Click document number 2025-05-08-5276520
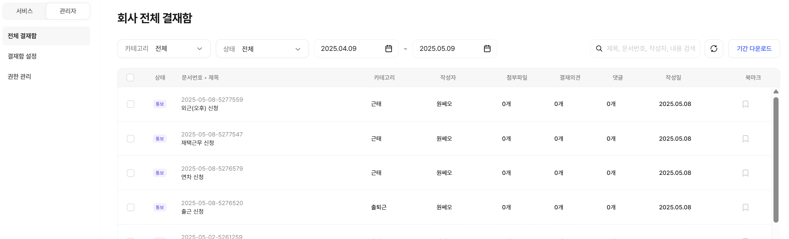Screen dimensions: 789x239 [212, 203]
